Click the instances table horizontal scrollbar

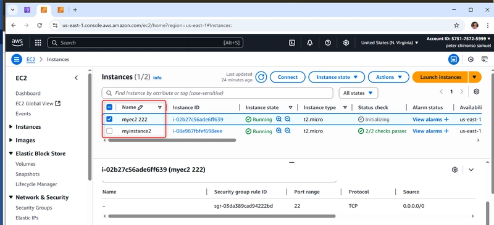tap(172, 140)
